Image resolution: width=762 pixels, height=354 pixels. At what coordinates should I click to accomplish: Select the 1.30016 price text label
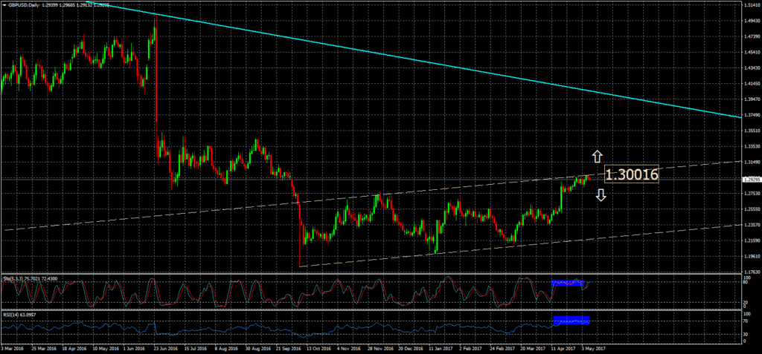pos(632,175)
